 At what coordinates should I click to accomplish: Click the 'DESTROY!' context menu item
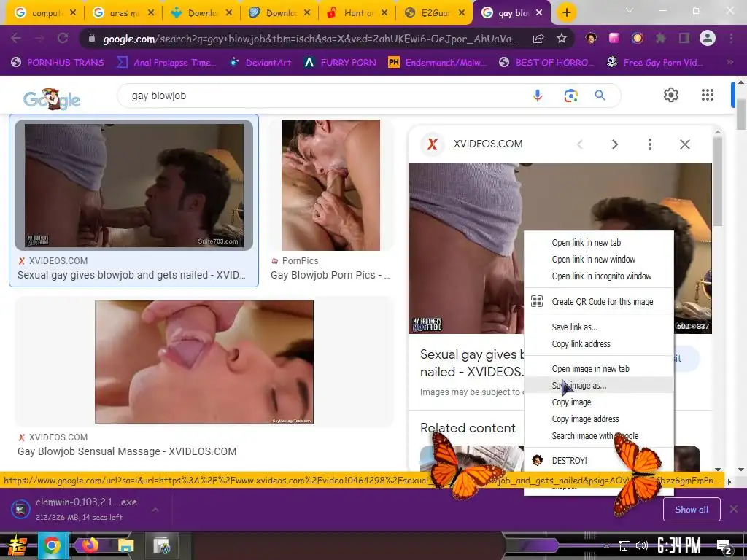click(599, 461)
